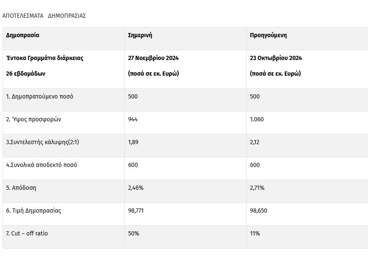Click the 2,46% yield value

136,188
